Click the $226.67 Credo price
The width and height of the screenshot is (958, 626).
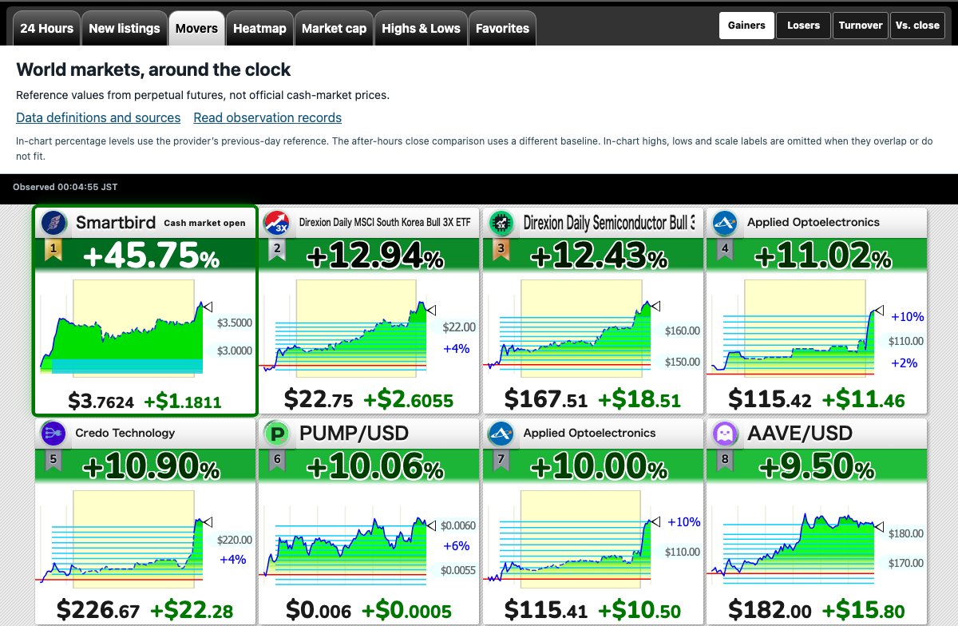[99, 612]
